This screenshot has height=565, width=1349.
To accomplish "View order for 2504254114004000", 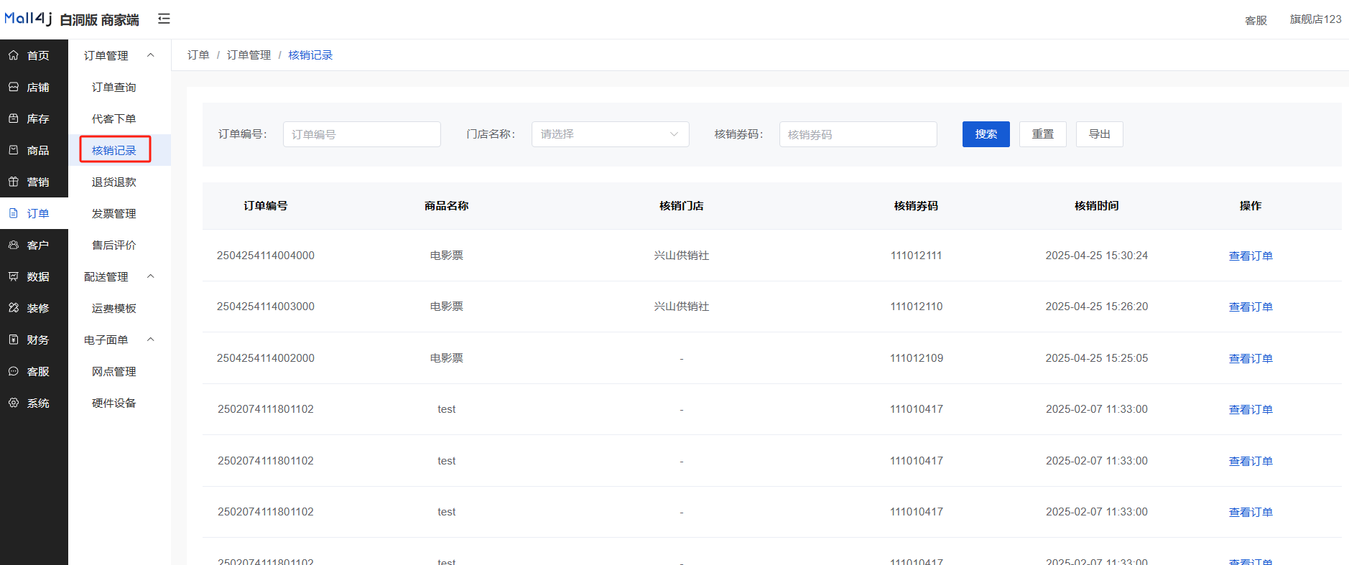I will coord(1251,256).
